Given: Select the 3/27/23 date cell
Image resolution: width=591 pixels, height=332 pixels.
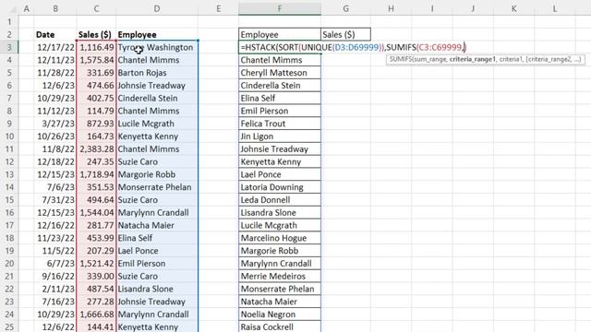Looking at the screenshot, I should (x=55, y=124).
